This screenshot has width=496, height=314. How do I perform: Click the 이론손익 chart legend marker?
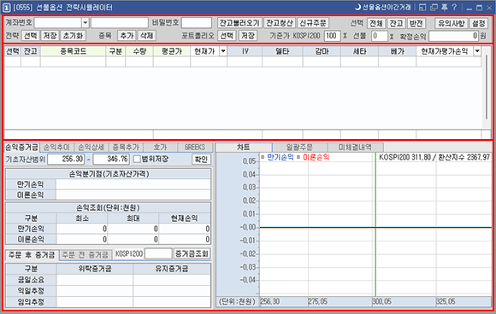point(298,157)
